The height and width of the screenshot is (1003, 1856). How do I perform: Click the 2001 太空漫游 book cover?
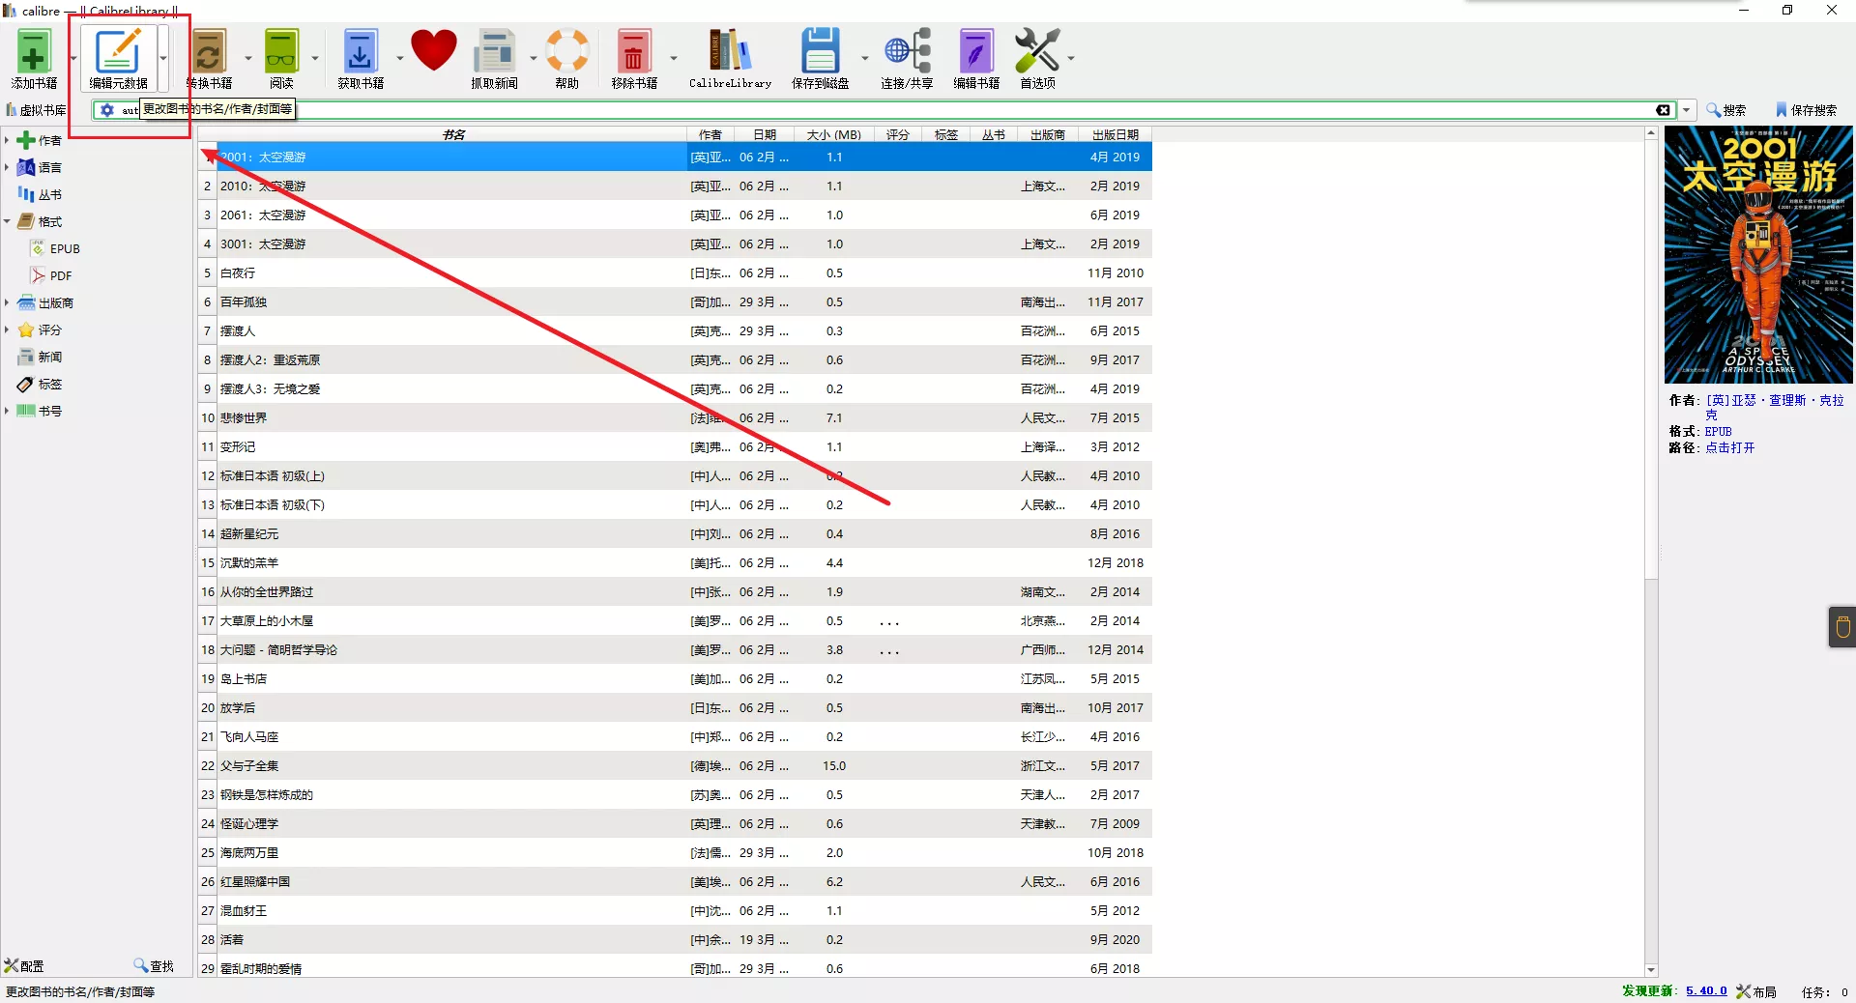tap(1757, 255)
